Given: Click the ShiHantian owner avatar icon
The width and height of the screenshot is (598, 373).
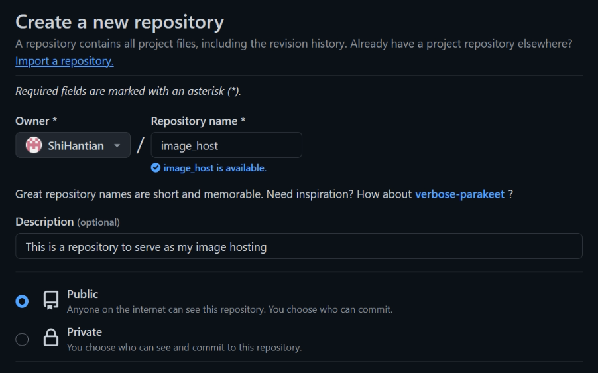Looking at the screenshot, I should [x=34, y=145].
